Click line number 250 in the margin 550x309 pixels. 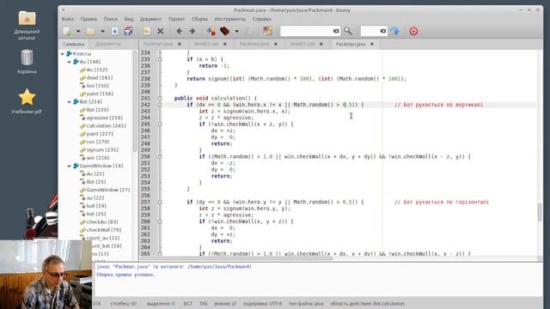click(x=145, y=156)
